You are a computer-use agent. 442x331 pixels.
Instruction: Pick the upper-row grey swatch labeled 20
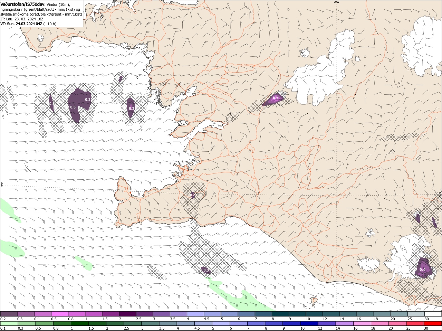click(400, 314)
